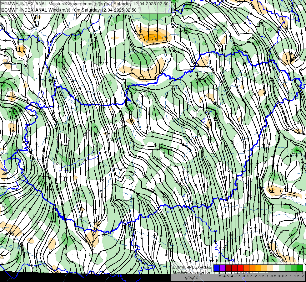The width and height of the screenshot is (306, 282).
Task: Select the blue legend swatch
Action: pos(217,268)
